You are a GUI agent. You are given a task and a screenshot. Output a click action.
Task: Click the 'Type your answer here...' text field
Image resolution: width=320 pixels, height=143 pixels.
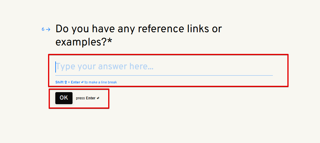[x=164, y=67]
